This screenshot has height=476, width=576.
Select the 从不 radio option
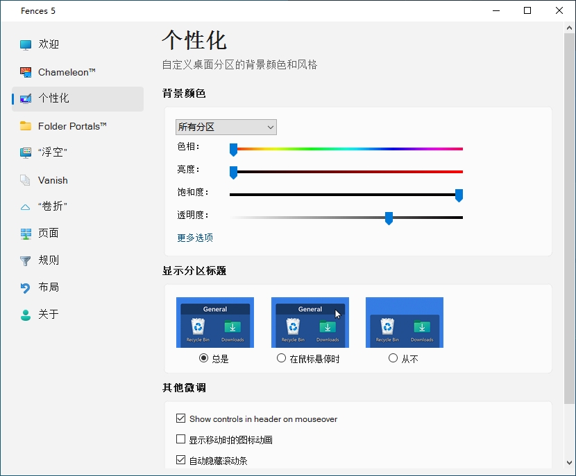(x=393, y=358)
